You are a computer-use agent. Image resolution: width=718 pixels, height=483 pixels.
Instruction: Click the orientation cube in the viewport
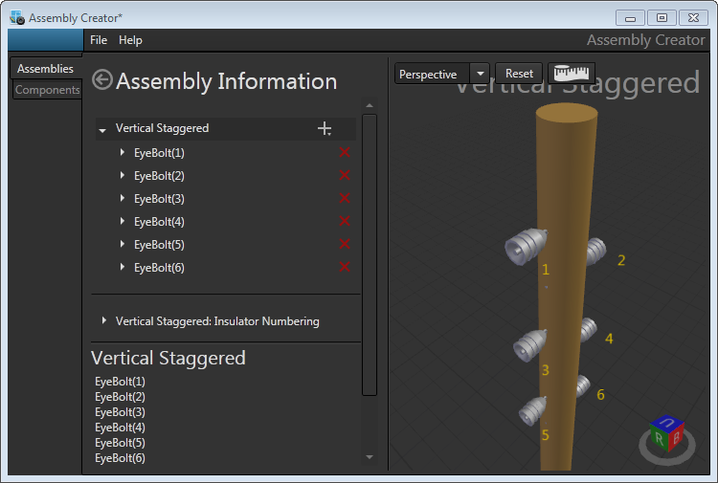(x=665, y=434)
